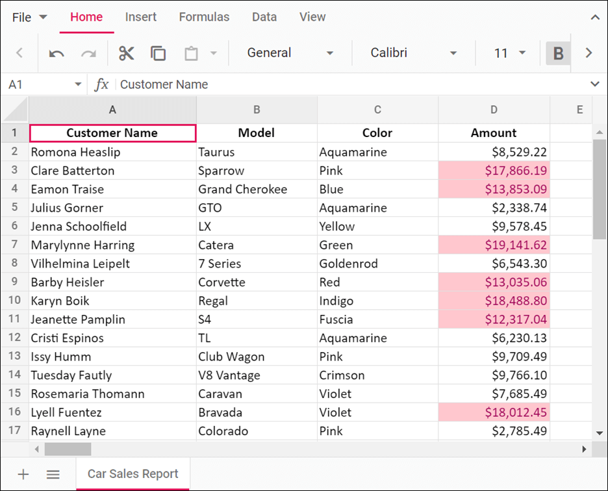Undo the last action
608x491 pixels.
(57, 53)
